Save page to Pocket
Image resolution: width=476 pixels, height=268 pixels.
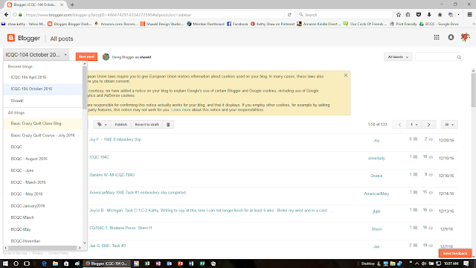419,15
